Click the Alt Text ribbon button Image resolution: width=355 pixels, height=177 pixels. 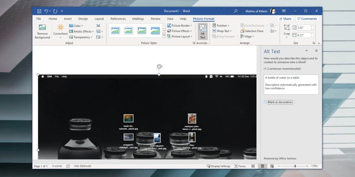tap(203, 32)
